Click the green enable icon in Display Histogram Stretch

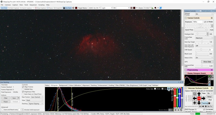tap(210, 76)
